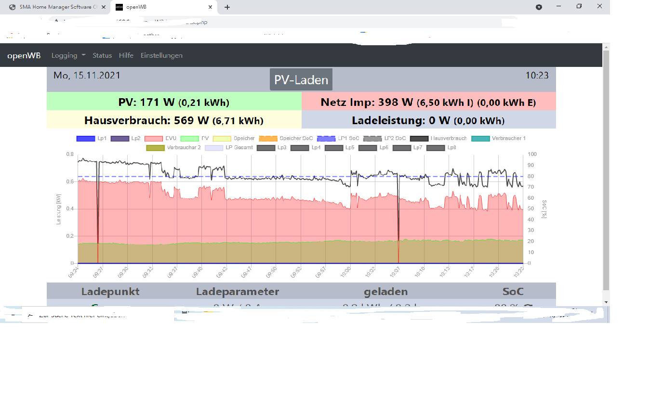This screenshot has width=663, height=412.
Task: Click the page vertical scrollbar
Action: pos(606,168)
